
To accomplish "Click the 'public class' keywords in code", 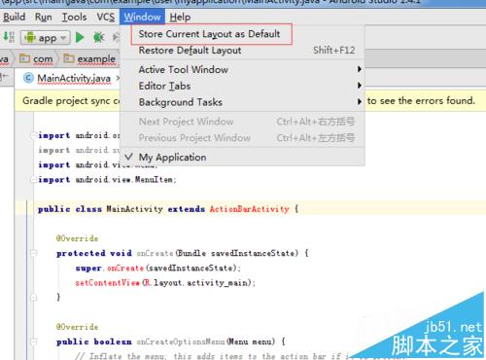I will pyautogui.click(x=70, y=209).
